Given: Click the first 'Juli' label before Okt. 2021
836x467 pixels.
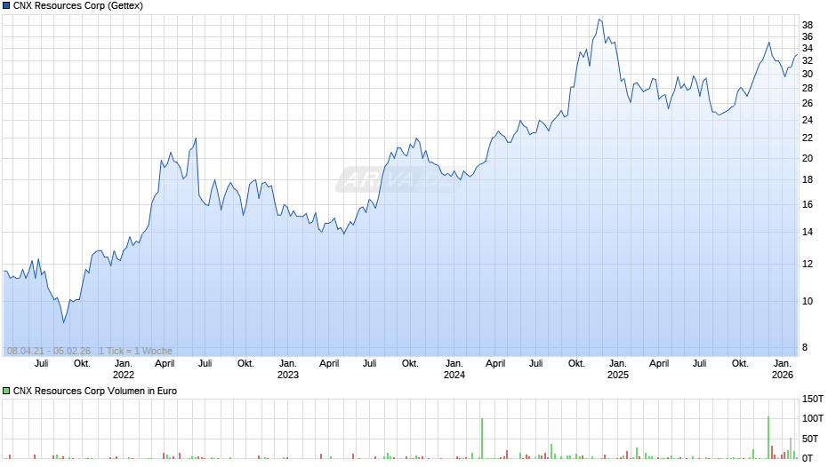Looking at the screenshot, I should (41, 363).
